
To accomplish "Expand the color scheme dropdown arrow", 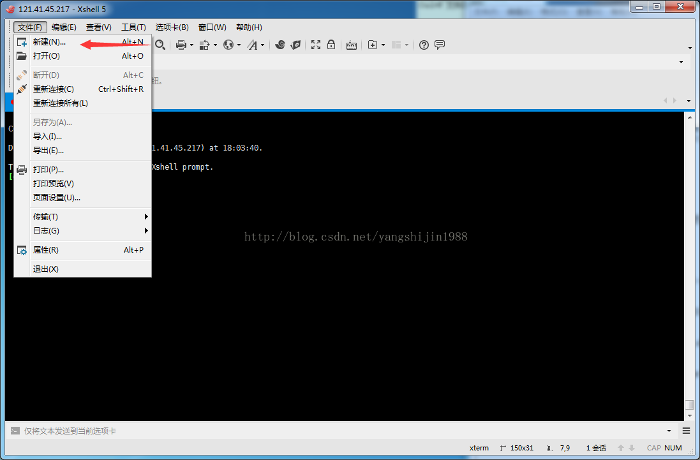I will (x=215, y=45).
